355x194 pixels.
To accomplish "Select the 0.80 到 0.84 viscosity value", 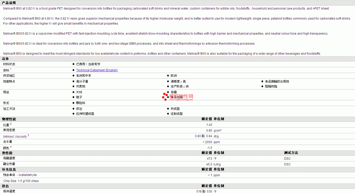I will click(x=204, y=136).
